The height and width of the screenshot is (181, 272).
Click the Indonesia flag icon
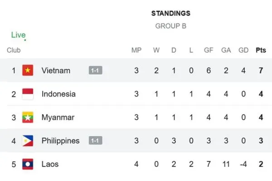click(x=28, y=94)
